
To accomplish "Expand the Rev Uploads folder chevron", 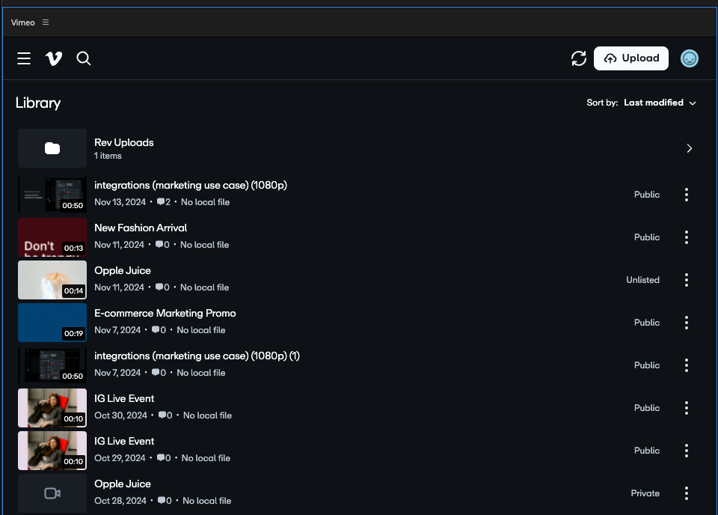I will click(x=689, y=148).
